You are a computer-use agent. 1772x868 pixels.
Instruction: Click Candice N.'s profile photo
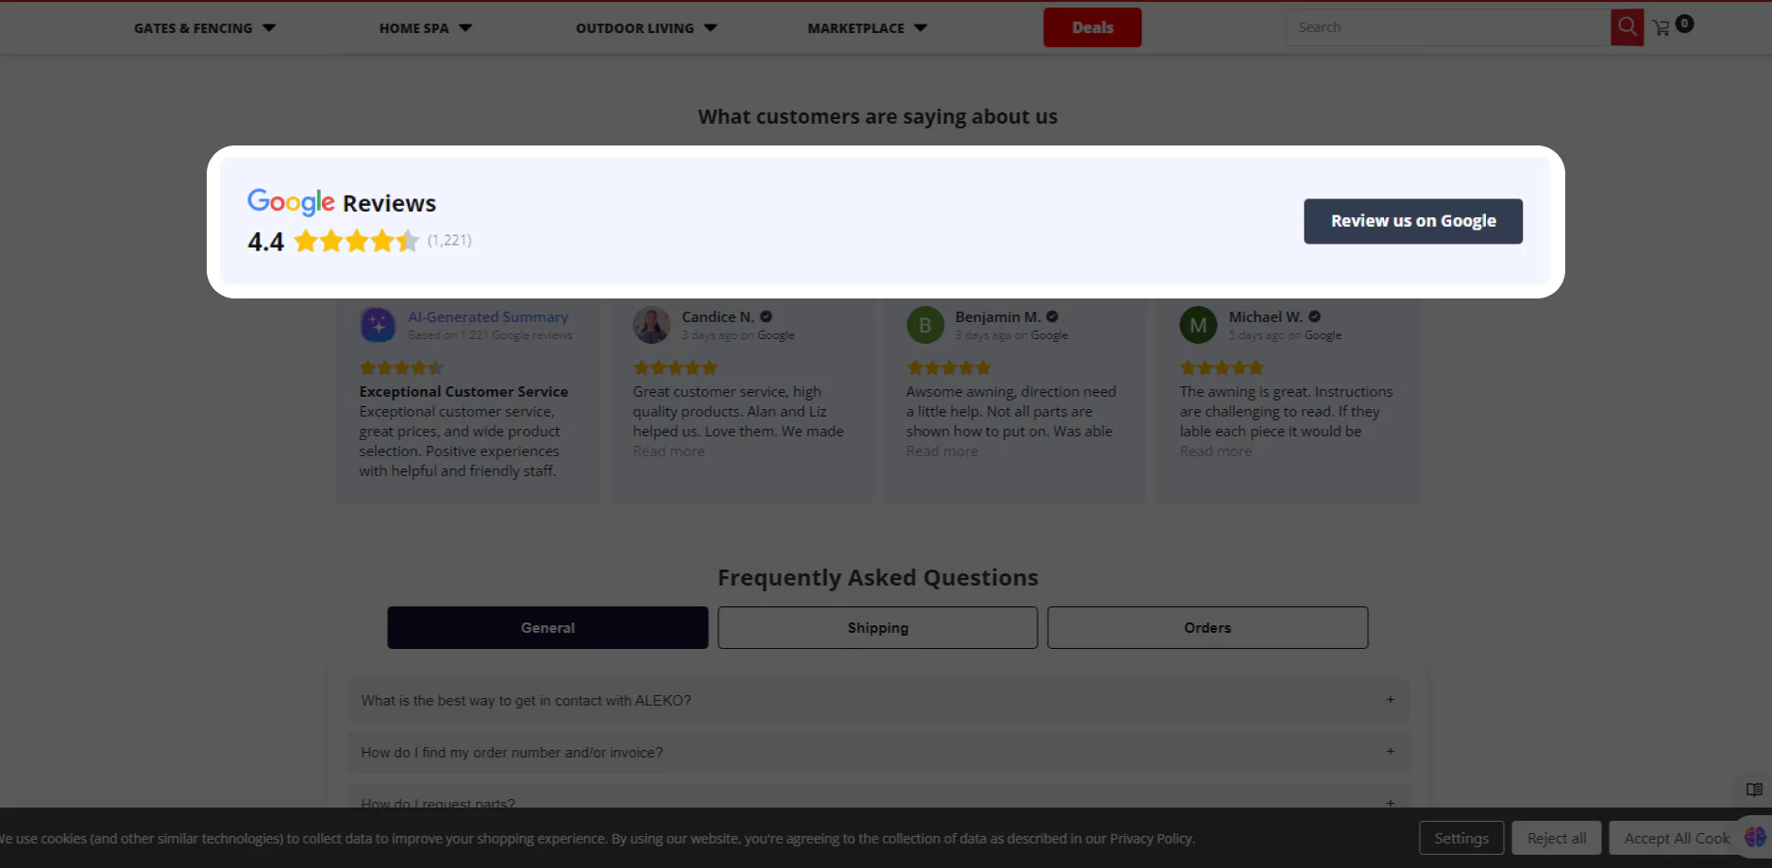click(x=651, y=325)
